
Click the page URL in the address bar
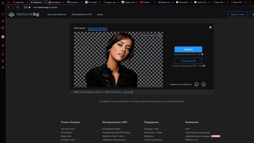tap(45, 7)
